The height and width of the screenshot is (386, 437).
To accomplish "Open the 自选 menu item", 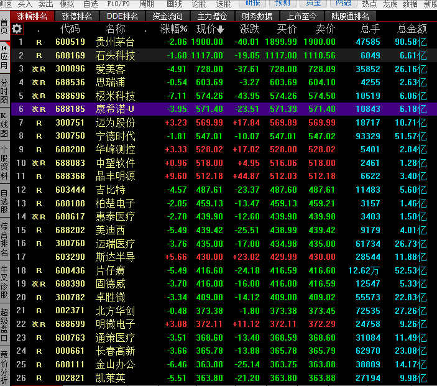I will click(91, 4).
